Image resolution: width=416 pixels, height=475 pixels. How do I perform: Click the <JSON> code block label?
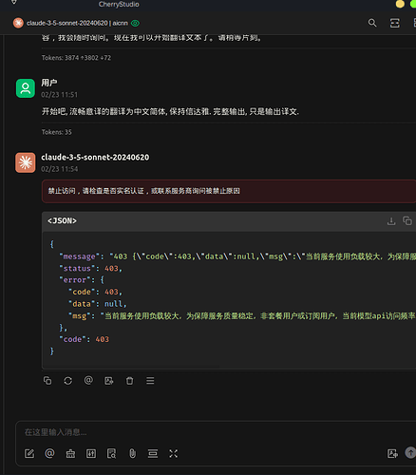click(62, 220)
